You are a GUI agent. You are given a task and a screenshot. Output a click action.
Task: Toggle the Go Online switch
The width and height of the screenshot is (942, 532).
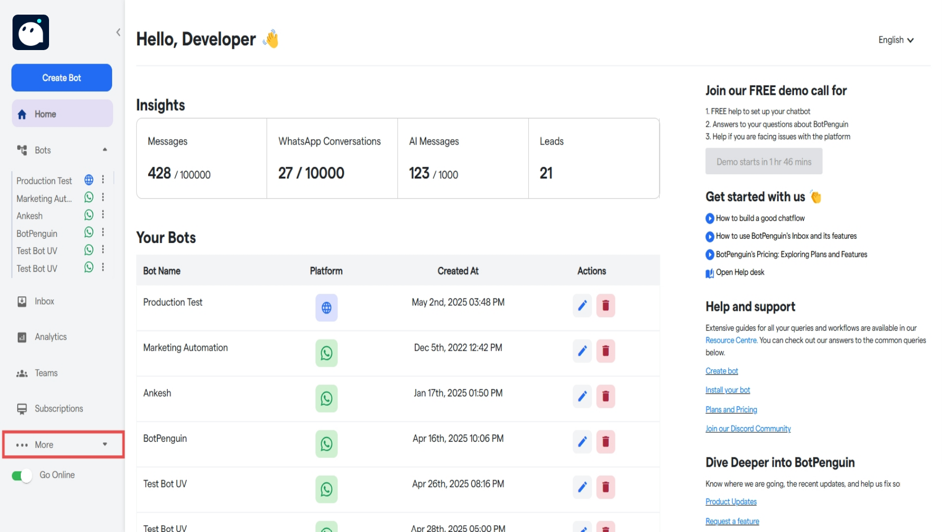[x=22, y=476]
